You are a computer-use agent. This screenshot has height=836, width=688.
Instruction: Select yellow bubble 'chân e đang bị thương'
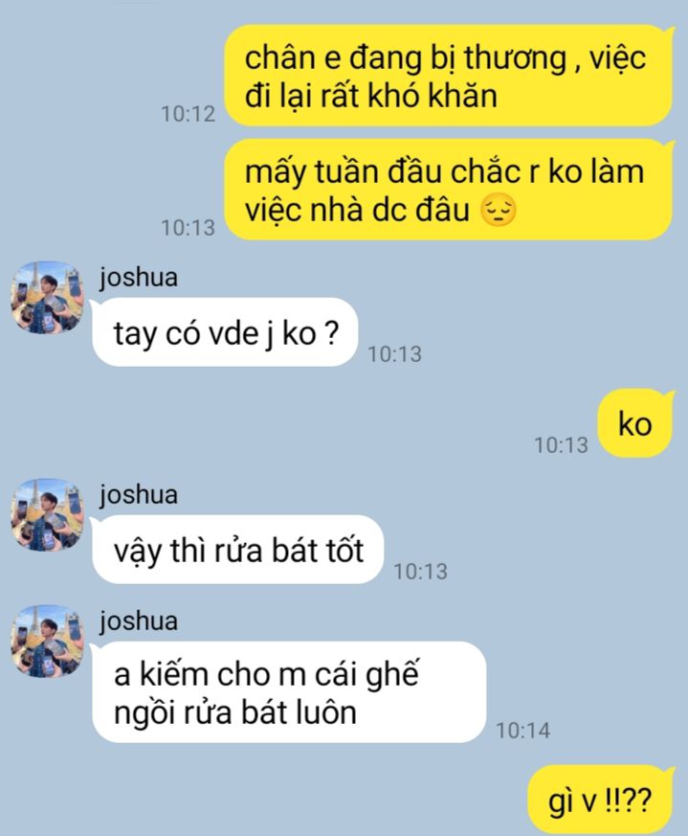449,76
